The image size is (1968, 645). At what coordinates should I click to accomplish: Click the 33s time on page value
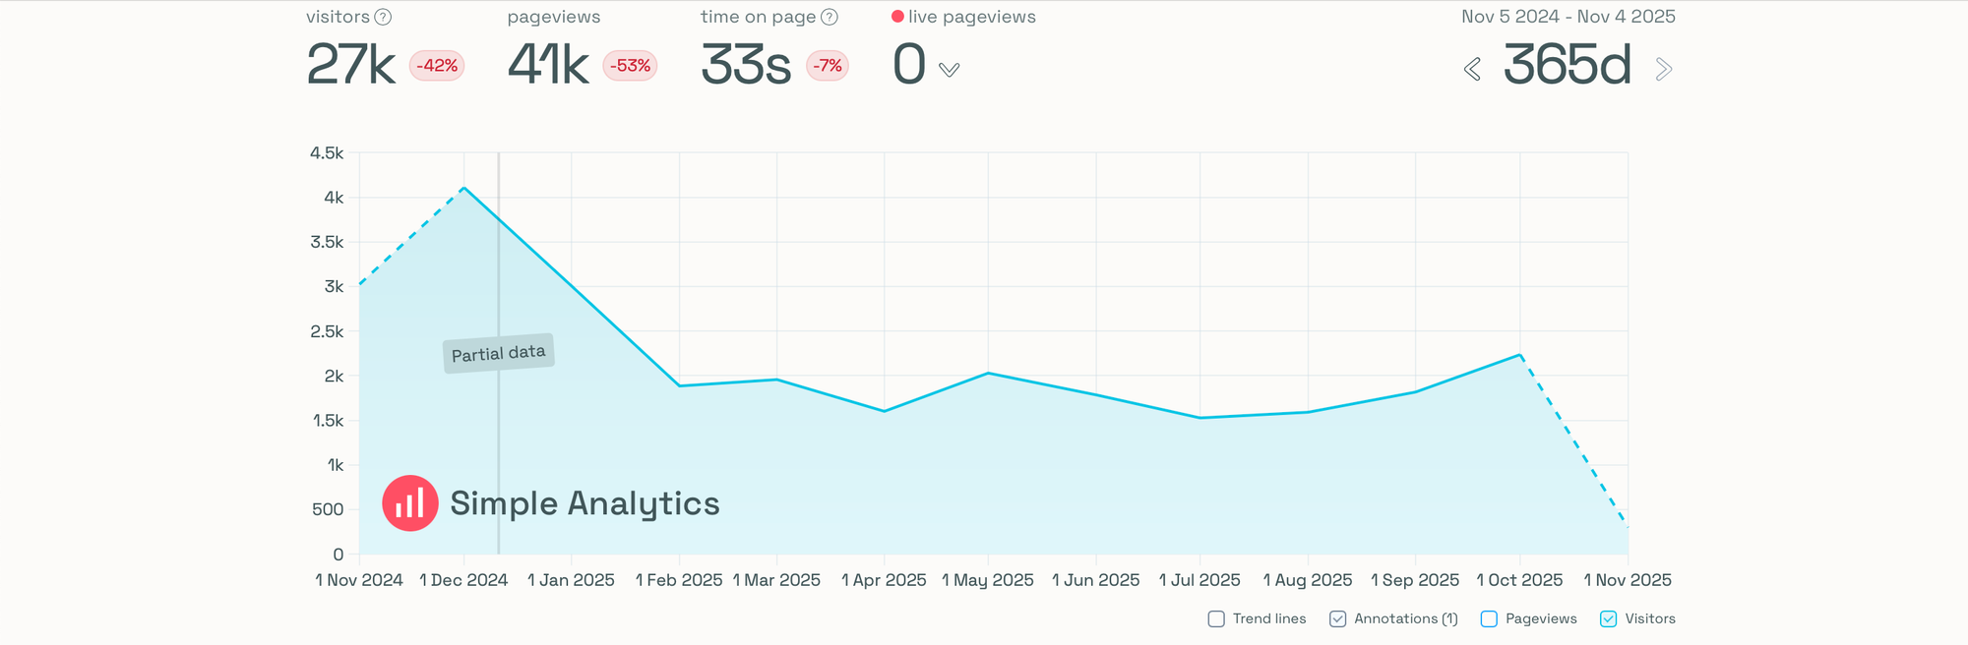[746, 66]
